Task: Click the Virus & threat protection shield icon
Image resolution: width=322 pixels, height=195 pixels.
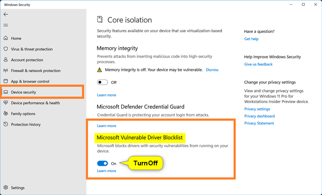Action: click(6, 49)
